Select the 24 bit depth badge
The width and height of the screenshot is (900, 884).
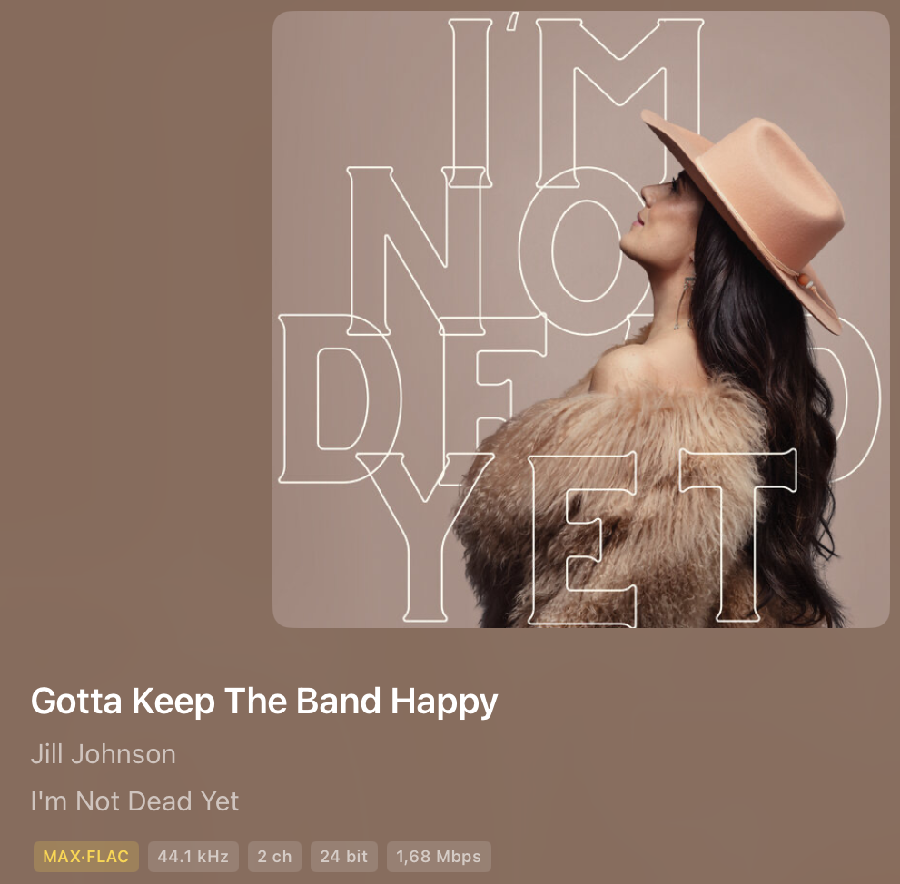pos(344,857)
